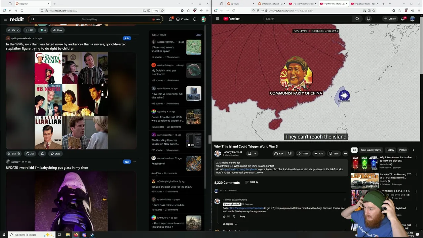Click Create on Reddit
The height and width of the screenshot is (238, 423).
click(x=182, y=19)
